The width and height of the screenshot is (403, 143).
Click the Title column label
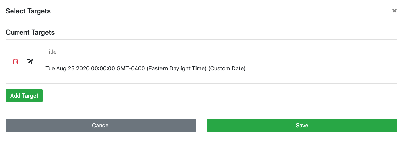51,52
